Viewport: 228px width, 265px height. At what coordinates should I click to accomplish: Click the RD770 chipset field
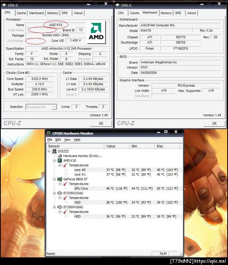(x=180, y=37)
